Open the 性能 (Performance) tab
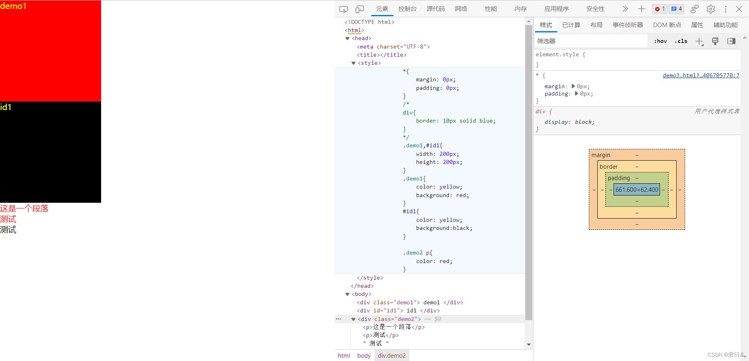The image size is (749, 361). coord(491,9)
